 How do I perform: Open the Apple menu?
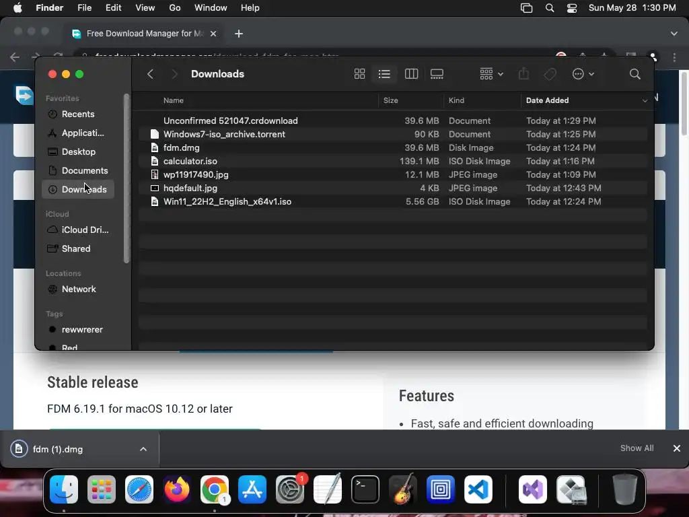click(x=17, y=8)
